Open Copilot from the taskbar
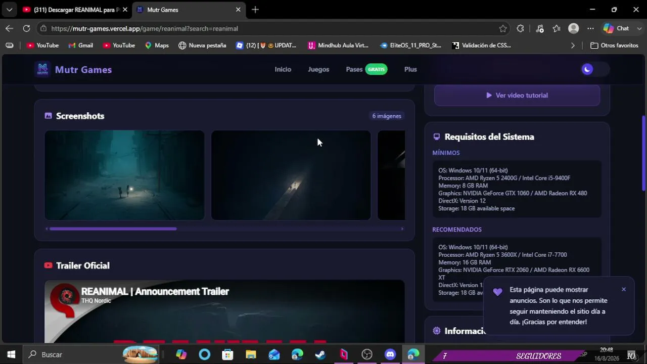647x364 pixels. [x=181, y=354]
